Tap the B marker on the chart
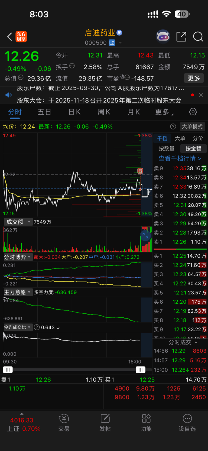This screenshot has height=451, width=208. (x=140, y=171)
